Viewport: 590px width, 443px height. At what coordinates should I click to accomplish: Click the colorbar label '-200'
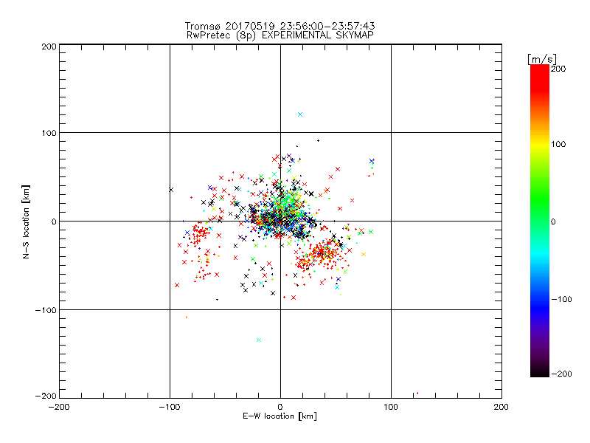pos(561,374)
